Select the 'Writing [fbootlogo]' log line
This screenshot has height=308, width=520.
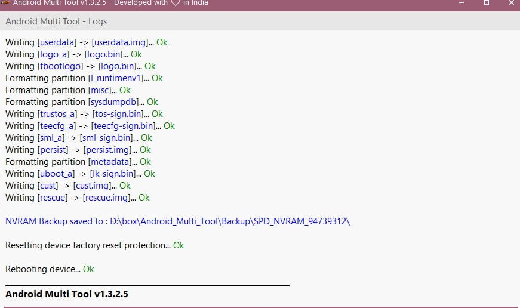tap(81, 66)
